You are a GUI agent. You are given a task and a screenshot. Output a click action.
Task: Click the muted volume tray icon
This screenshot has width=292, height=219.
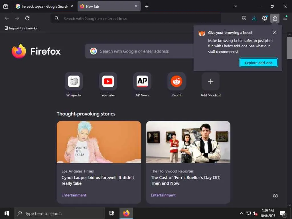[x=255, y=213]
